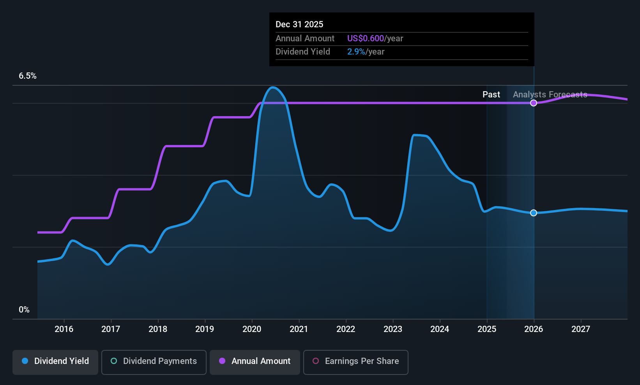This screenshot has height=385, width=640.
Task: Click the 2027 x-axis year label
Action: coord(581,329)
